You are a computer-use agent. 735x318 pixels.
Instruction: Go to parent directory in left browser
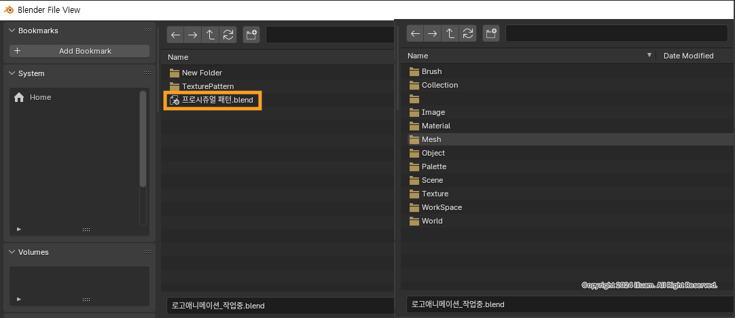[211, 35]
